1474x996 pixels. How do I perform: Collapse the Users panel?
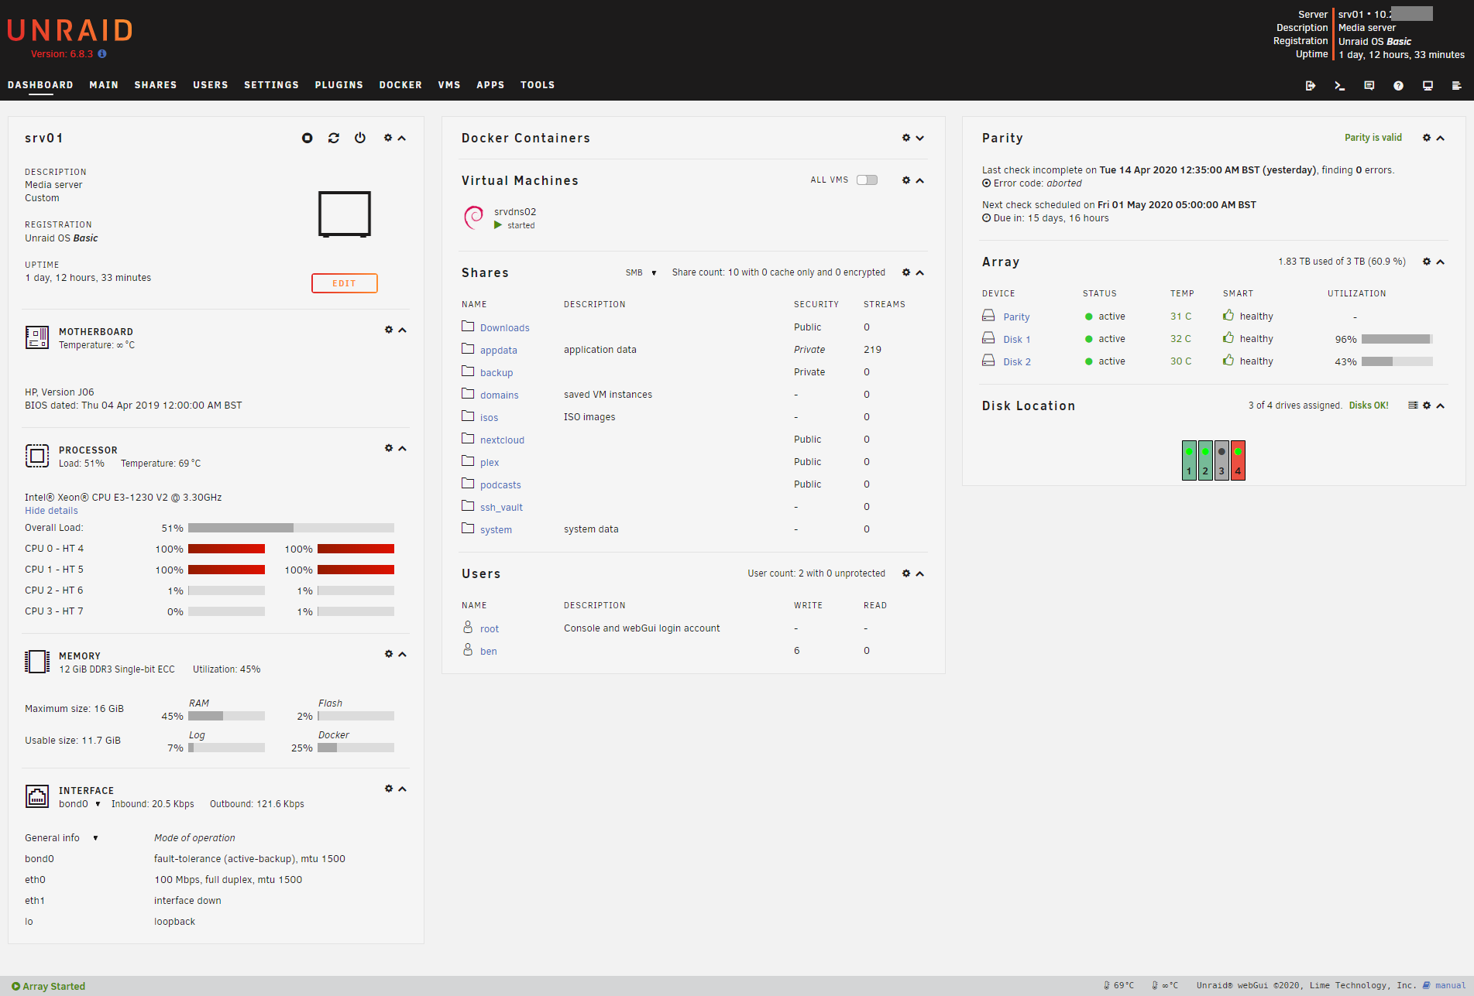(x=920, y=574)
